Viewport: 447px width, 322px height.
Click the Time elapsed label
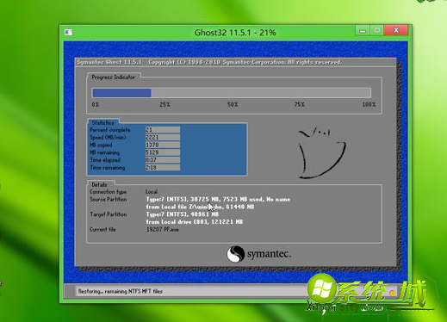pyautogui.click(x=105, y=160)
